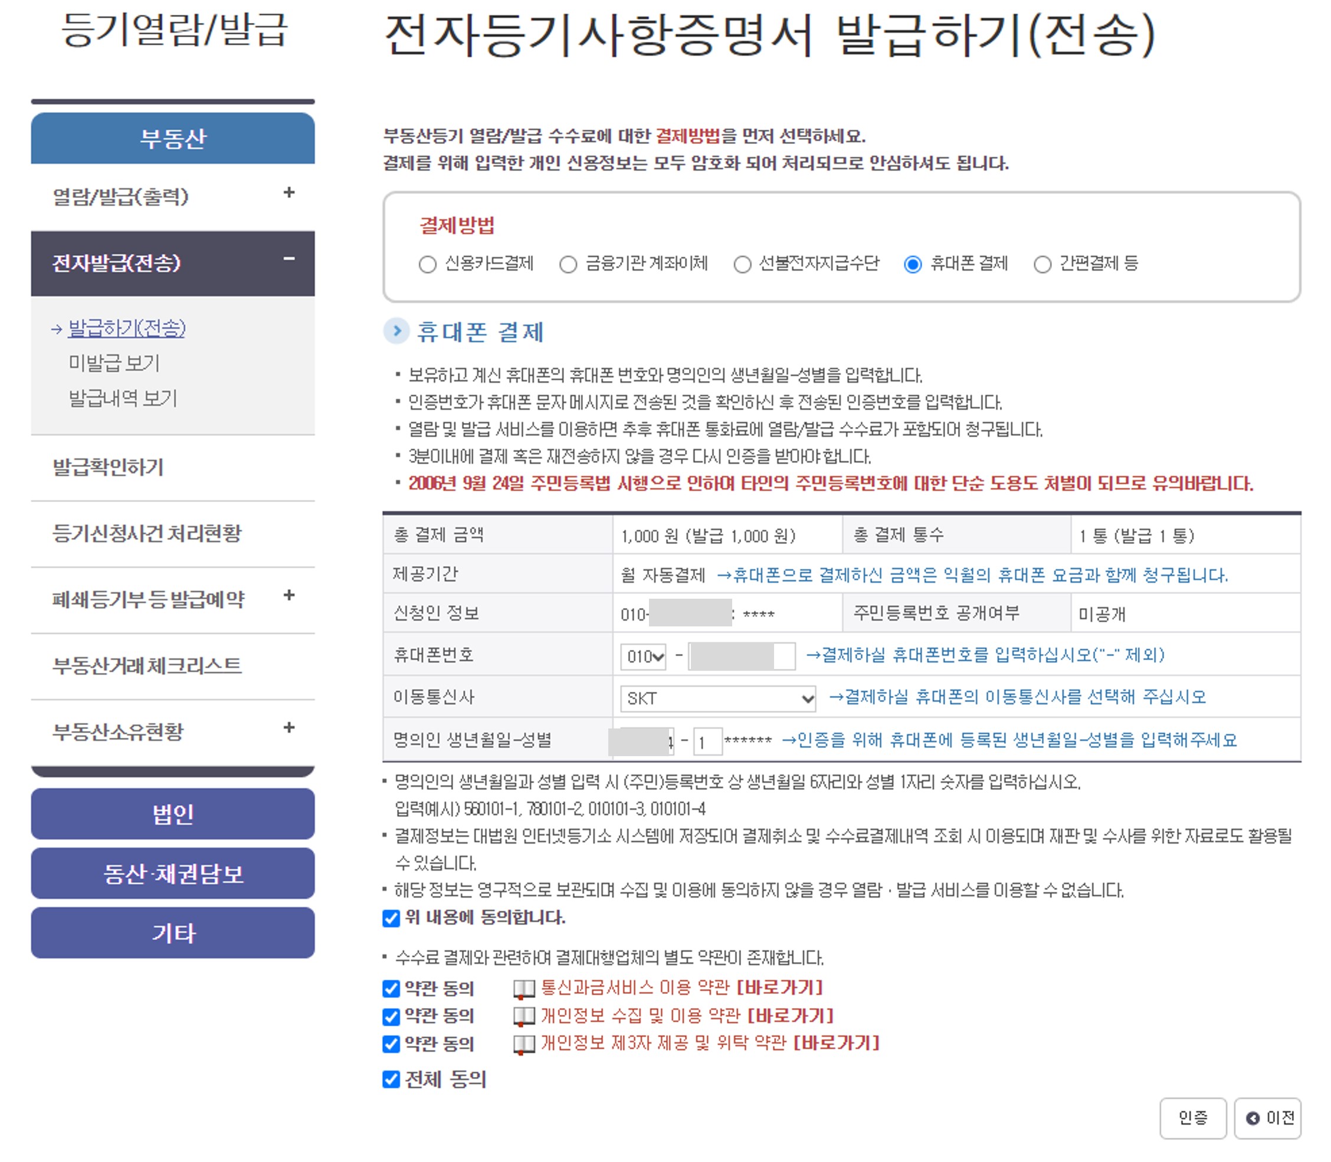Select 신용카드결제 payment radio button

point(428,265)
